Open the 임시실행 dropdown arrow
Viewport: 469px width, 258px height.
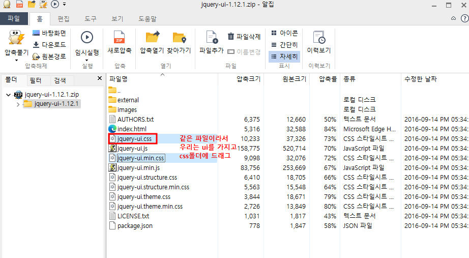[x=87, y=60]
